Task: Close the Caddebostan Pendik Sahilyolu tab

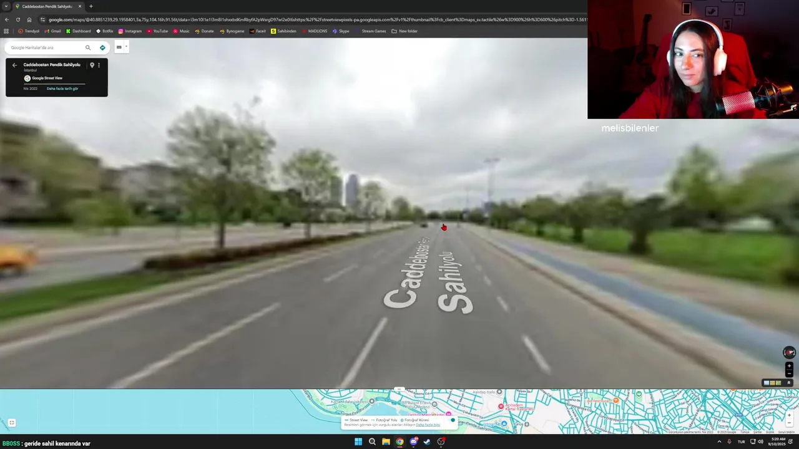Action: point(80,6)
